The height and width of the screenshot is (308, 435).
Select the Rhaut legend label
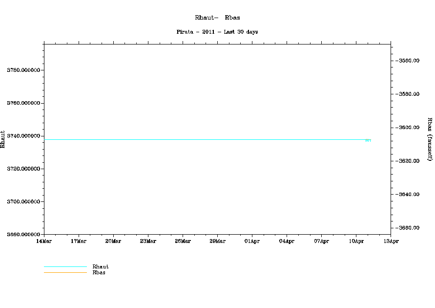pyautogui.click(x=100, y=267)
